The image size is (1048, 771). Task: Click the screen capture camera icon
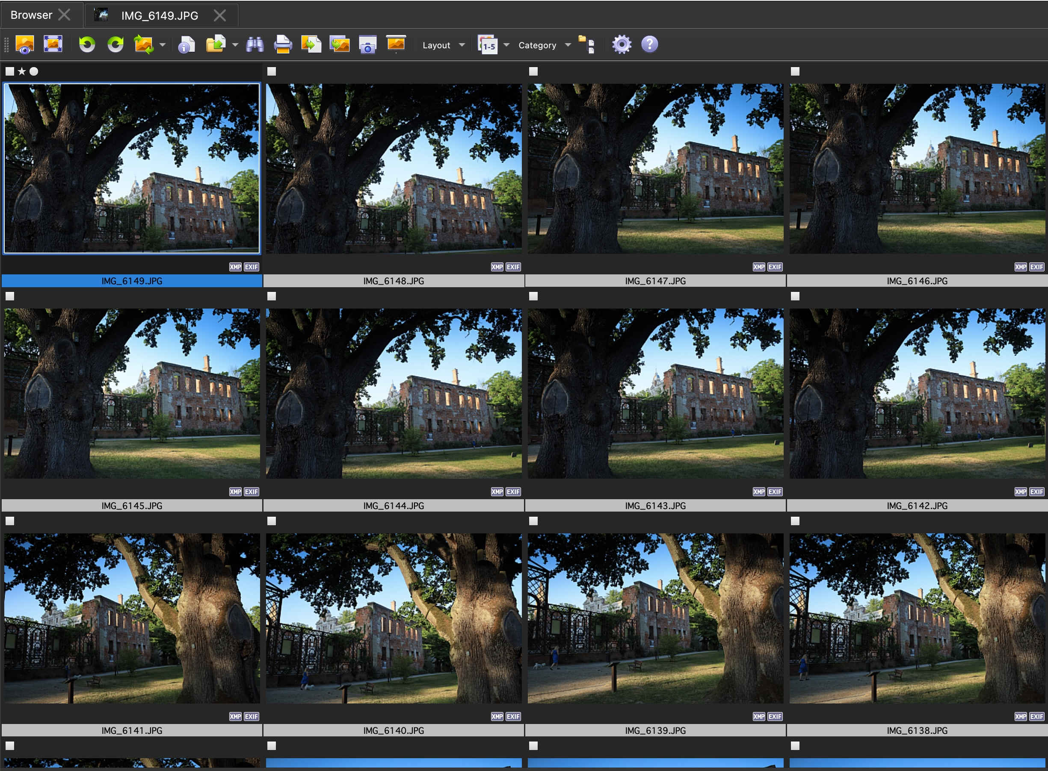pyautogui.click(x=367, y=45)
